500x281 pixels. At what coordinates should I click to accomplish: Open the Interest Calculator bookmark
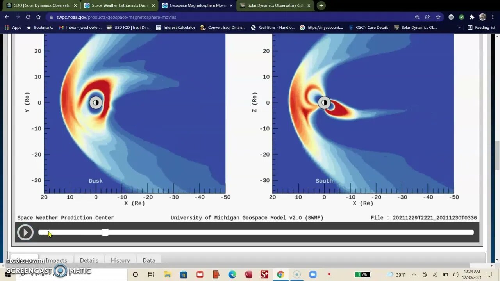pos(175,28)
